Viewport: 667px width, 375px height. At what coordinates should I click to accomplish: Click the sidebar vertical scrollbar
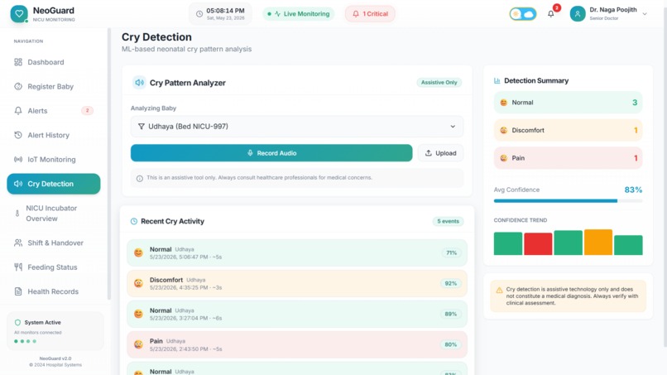click(109, 164)
